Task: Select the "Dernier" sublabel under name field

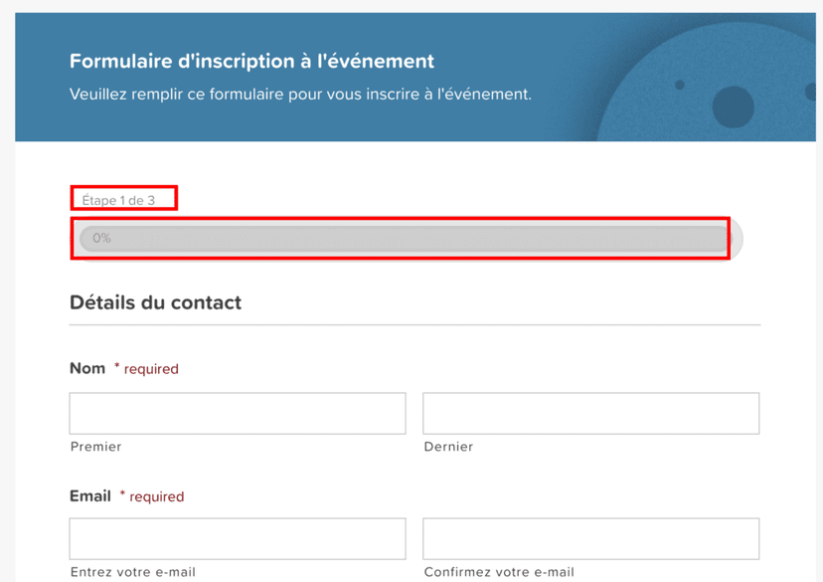Action: point(448,447)
